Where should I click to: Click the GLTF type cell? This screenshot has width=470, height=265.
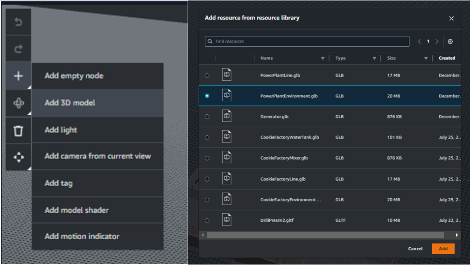click(x=341, y=220)
